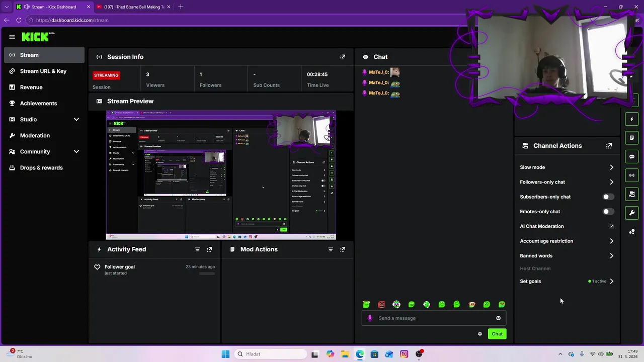Click the green Chat send button
The image size is (644, 362).
point(497,334)
